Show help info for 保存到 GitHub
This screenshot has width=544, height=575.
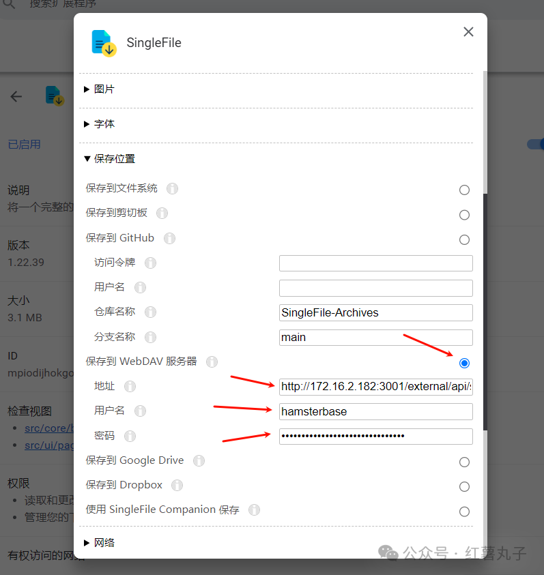[x=169, y=238]
